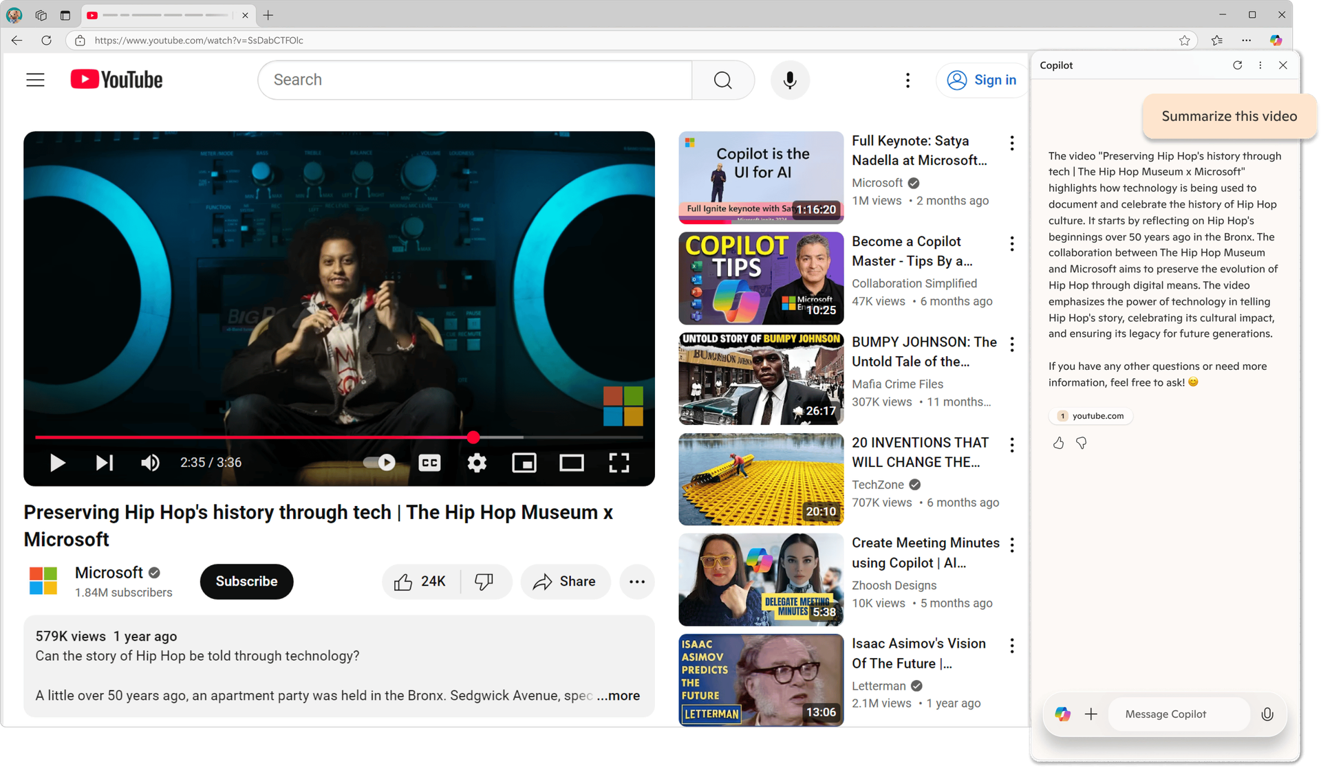Open tab actions menu in Edge
This screenshot has height=768, width=1321.
click(65, 15)
